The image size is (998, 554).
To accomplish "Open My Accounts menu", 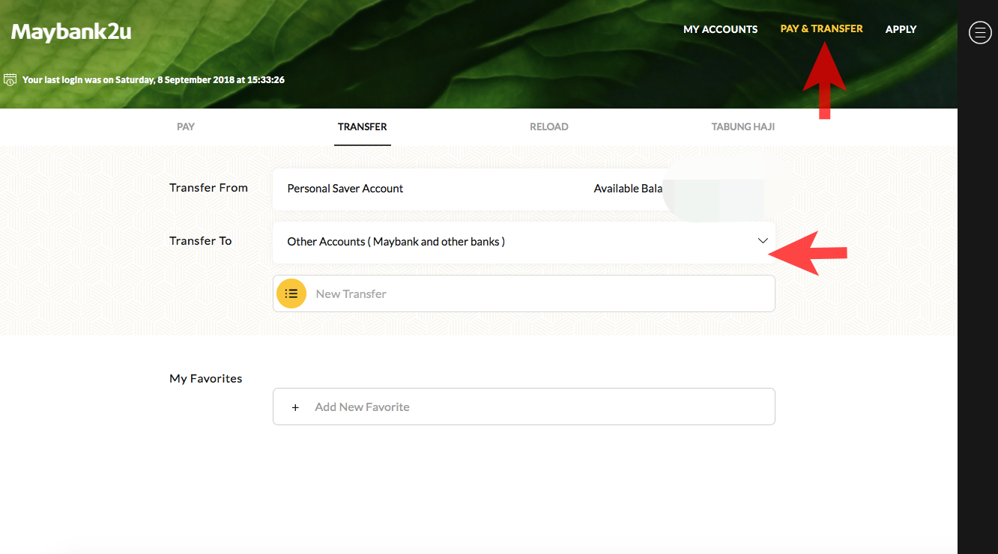I will point(720,29).
